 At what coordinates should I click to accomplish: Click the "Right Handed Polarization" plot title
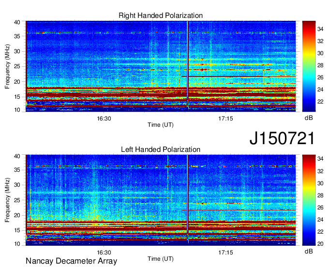(161, 15)
